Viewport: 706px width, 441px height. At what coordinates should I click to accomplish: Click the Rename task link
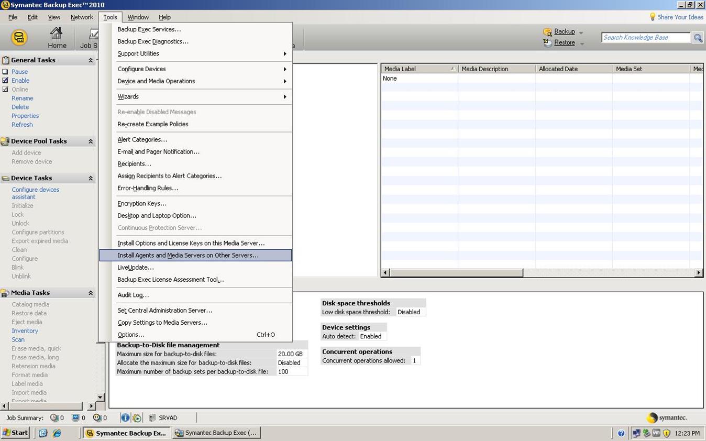pos(23,98)
